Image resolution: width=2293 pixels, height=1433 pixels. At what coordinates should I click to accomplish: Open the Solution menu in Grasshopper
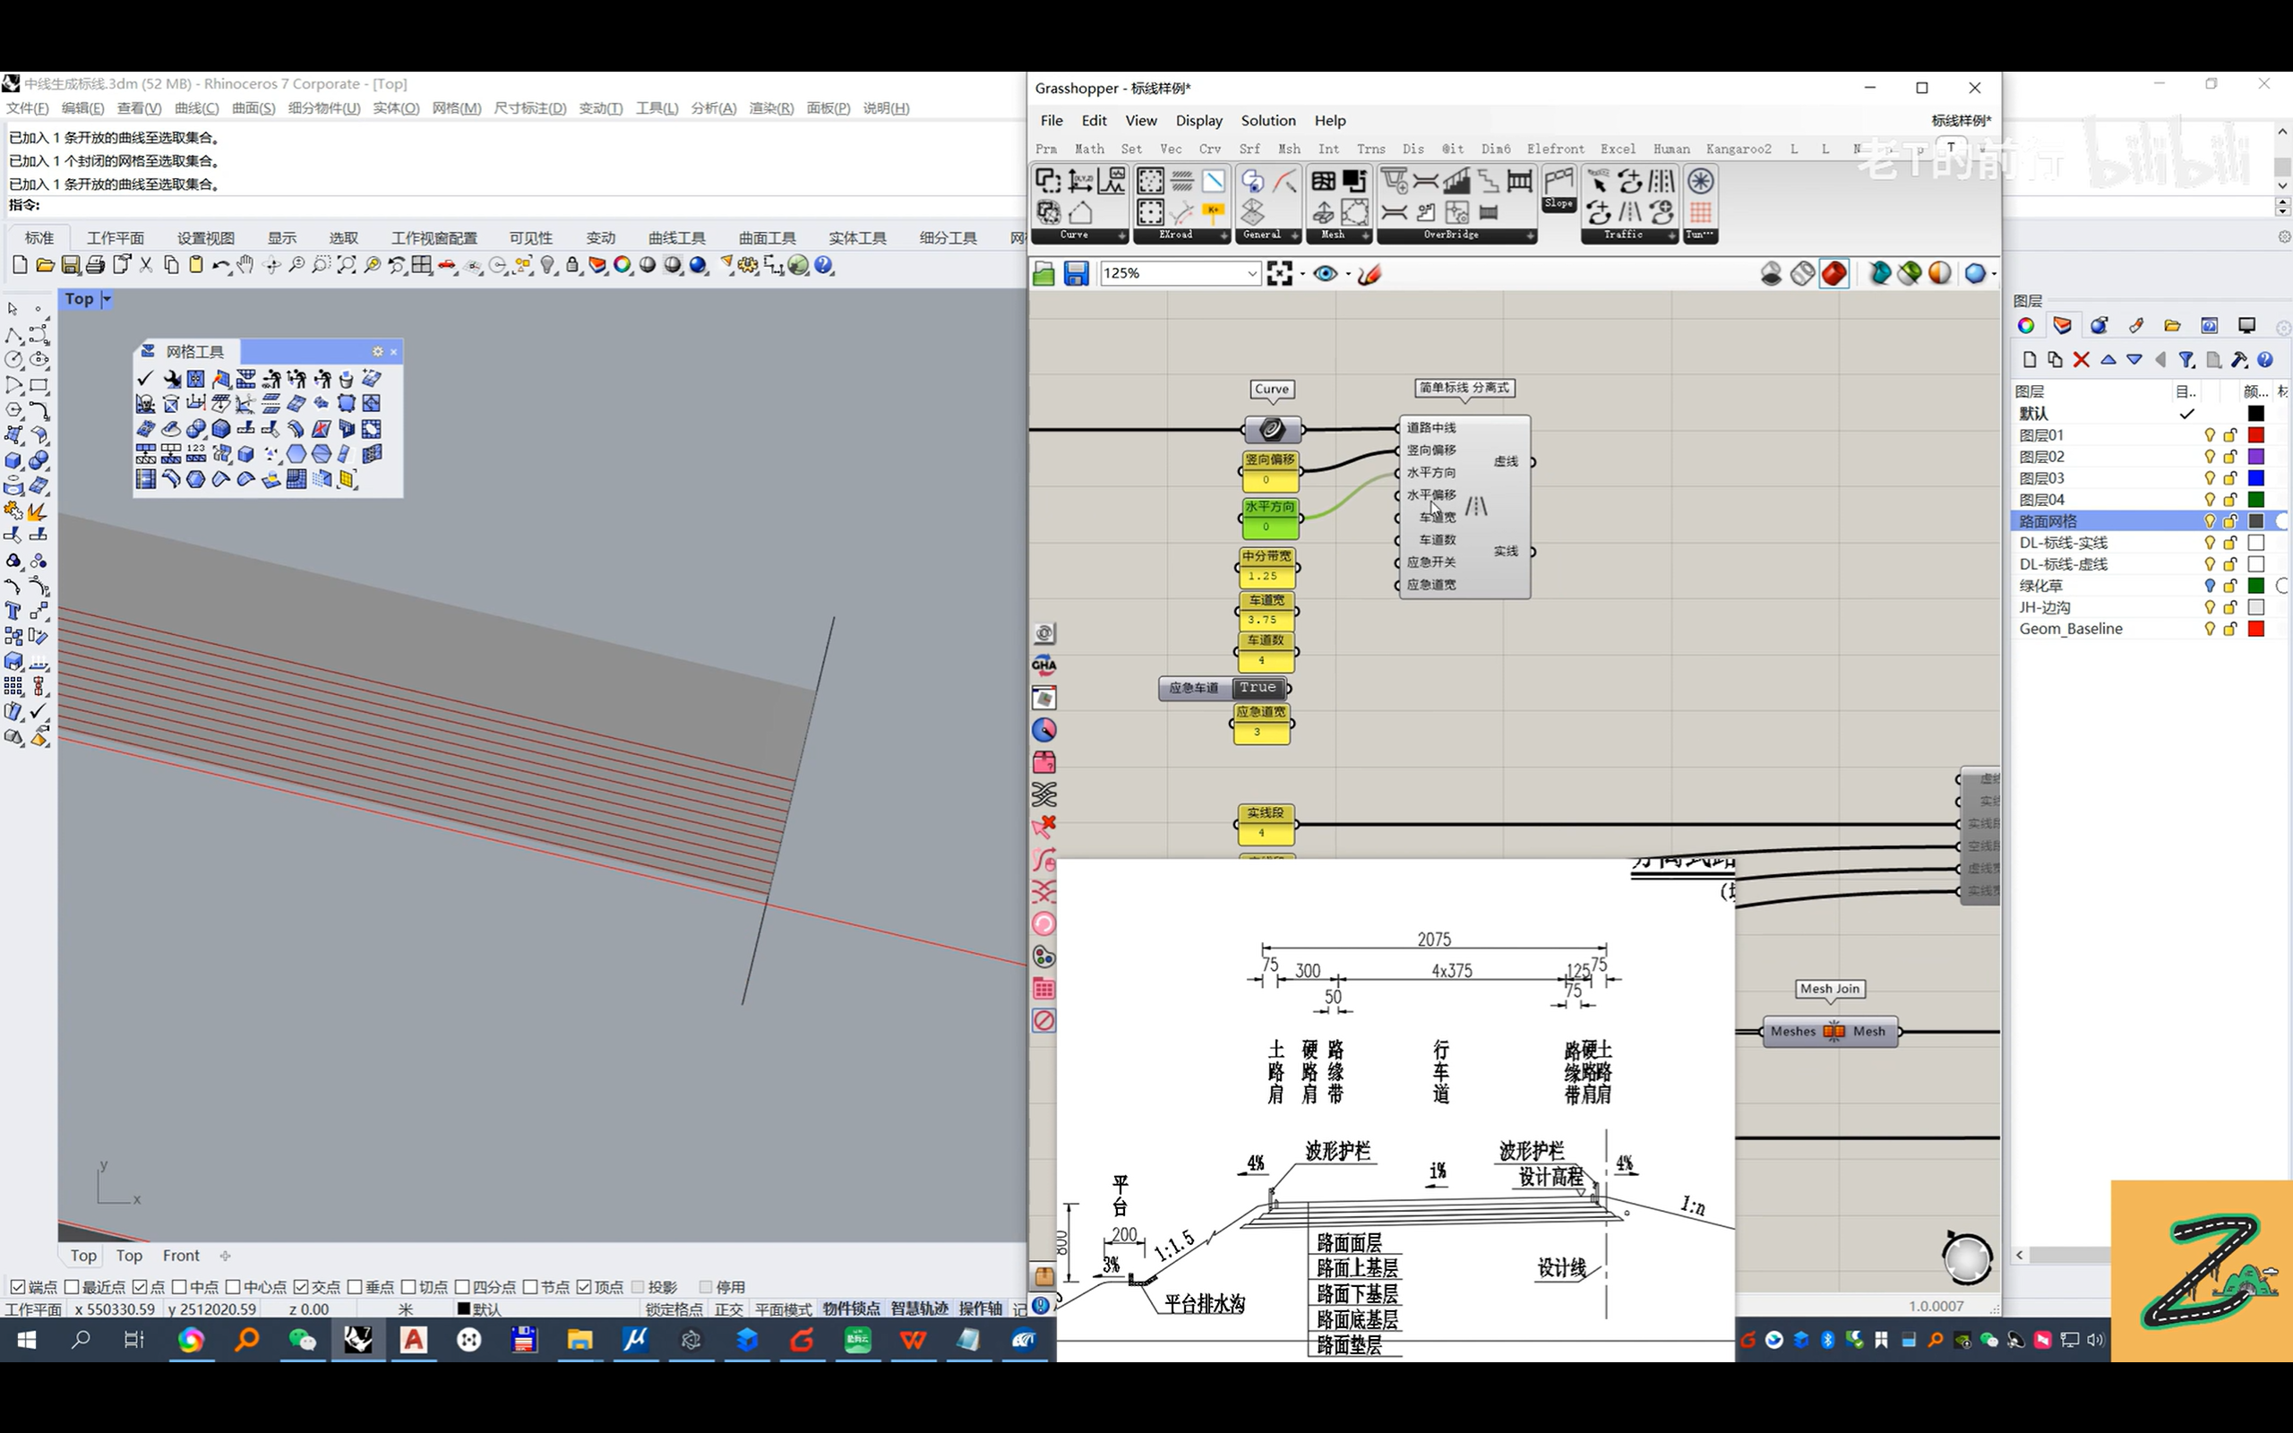1267,120
